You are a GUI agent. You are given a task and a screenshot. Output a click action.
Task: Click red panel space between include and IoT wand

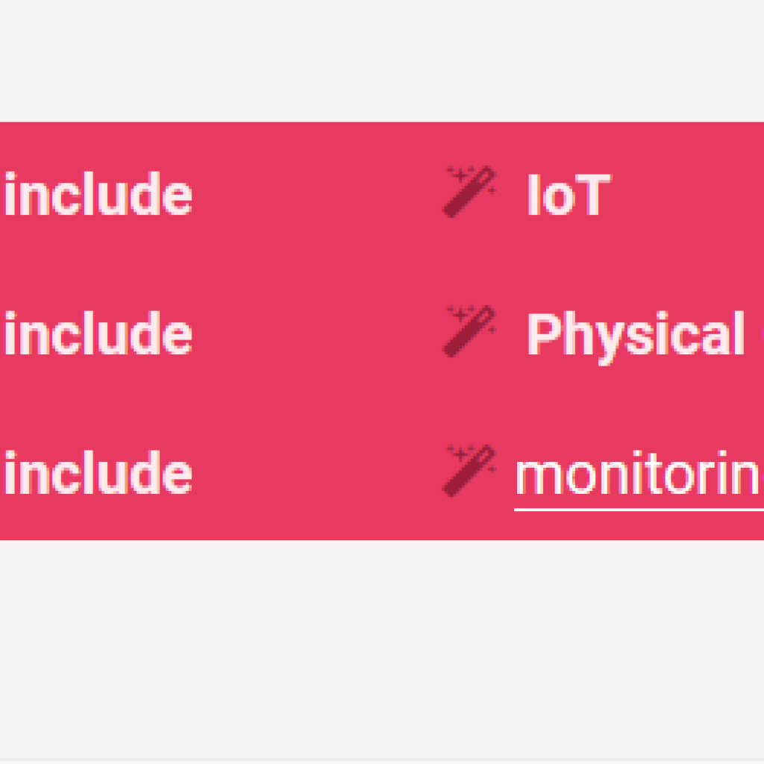316,193
